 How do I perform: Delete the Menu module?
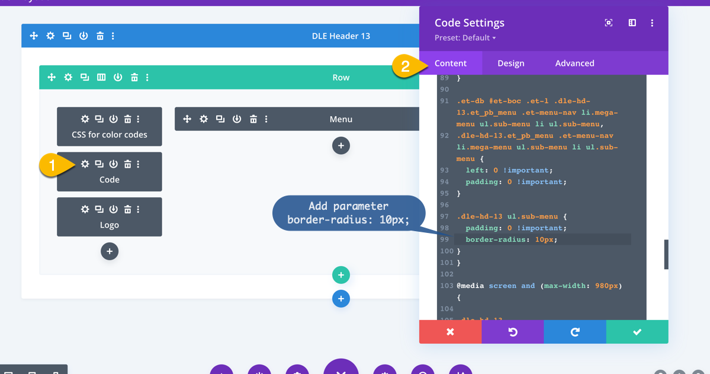tap(253, 119)
